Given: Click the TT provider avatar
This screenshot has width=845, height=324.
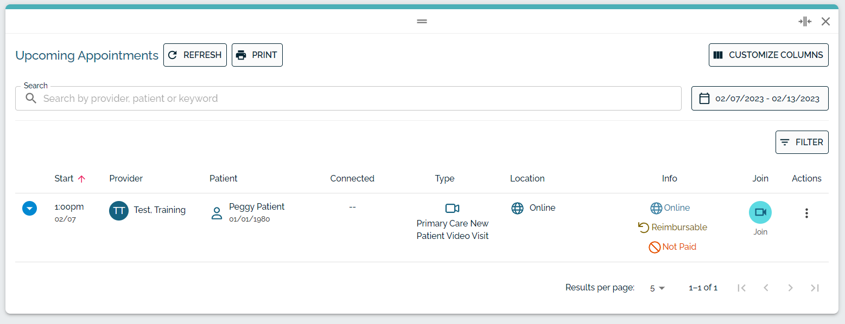Looking at the screenshot, I should point(119,211).
